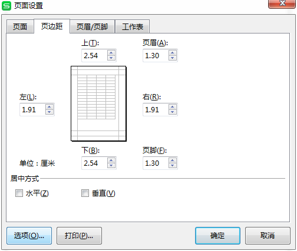
Task: Increase the 右(R) right margin
Action: click(173, 107)
